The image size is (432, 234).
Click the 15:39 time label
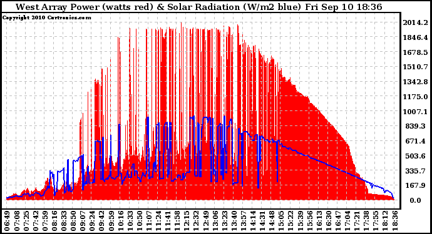tap(300, 220)
